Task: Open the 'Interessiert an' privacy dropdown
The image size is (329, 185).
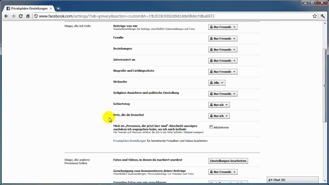Action: 223,61
